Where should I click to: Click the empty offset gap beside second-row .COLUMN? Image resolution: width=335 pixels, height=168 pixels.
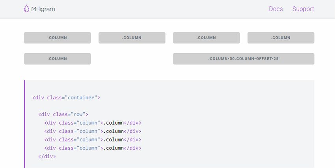point(132,59)
